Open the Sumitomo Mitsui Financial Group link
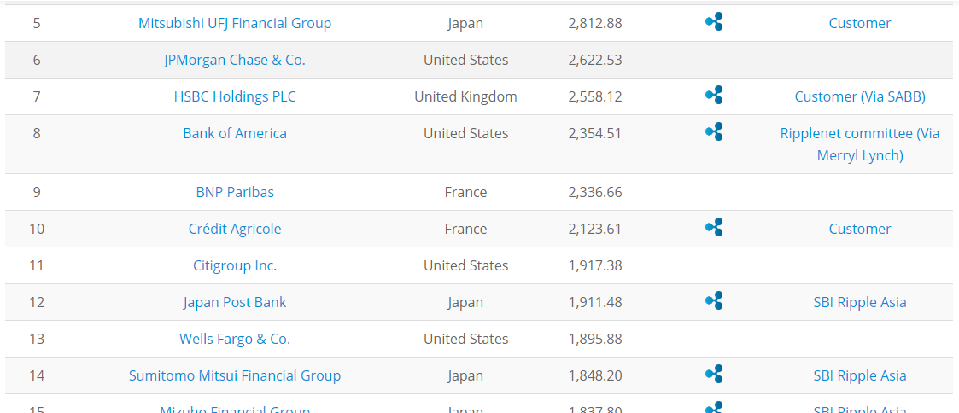 [x=235, y=375]
